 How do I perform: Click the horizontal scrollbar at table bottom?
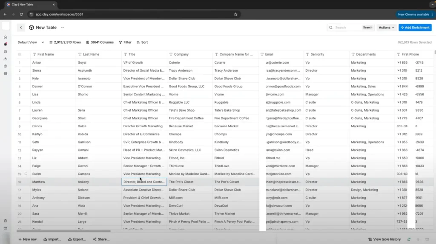pos(63,231)
